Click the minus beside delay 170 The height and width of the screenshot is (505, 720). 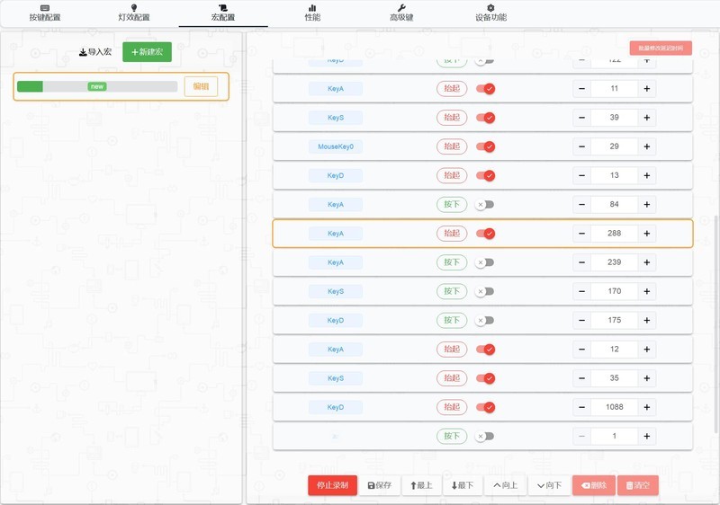581,291
